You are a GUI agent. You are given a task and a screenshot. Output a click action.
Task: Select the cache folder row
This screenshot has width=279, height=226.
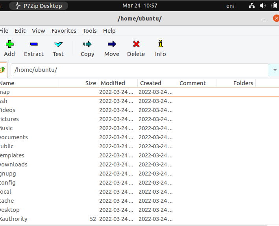[x=139, y=201]
